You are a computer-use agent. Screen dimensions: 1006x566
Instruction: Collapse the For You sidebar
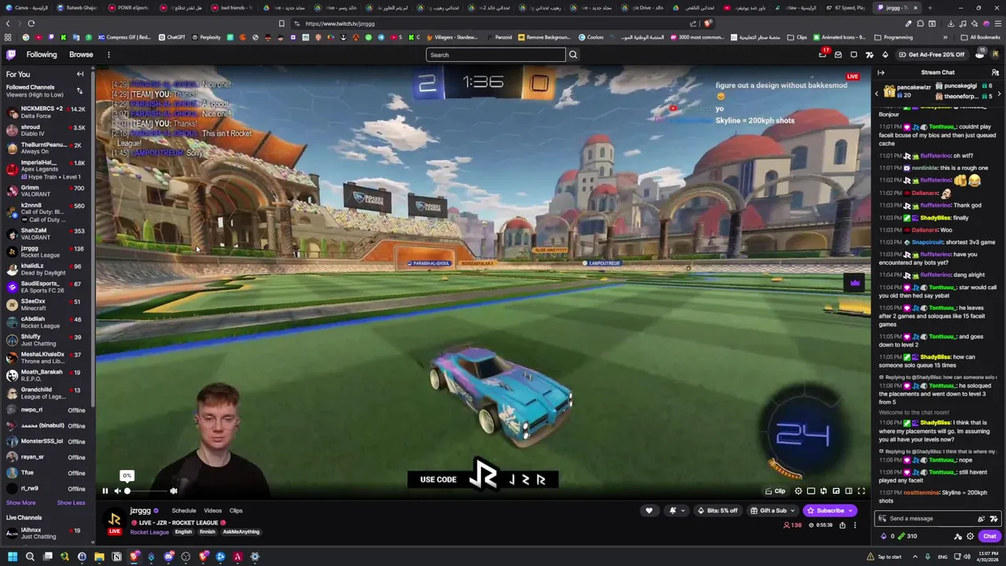click(79, 74)
